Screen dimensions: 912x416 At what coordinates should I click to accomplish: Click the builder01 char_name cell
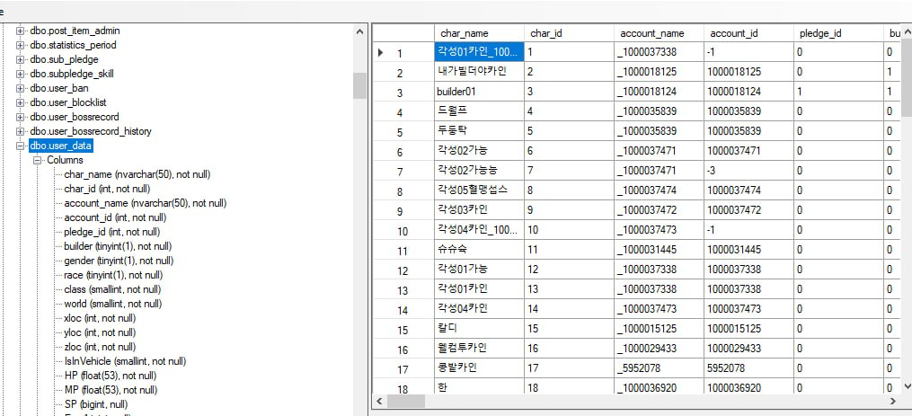(479, 92)
